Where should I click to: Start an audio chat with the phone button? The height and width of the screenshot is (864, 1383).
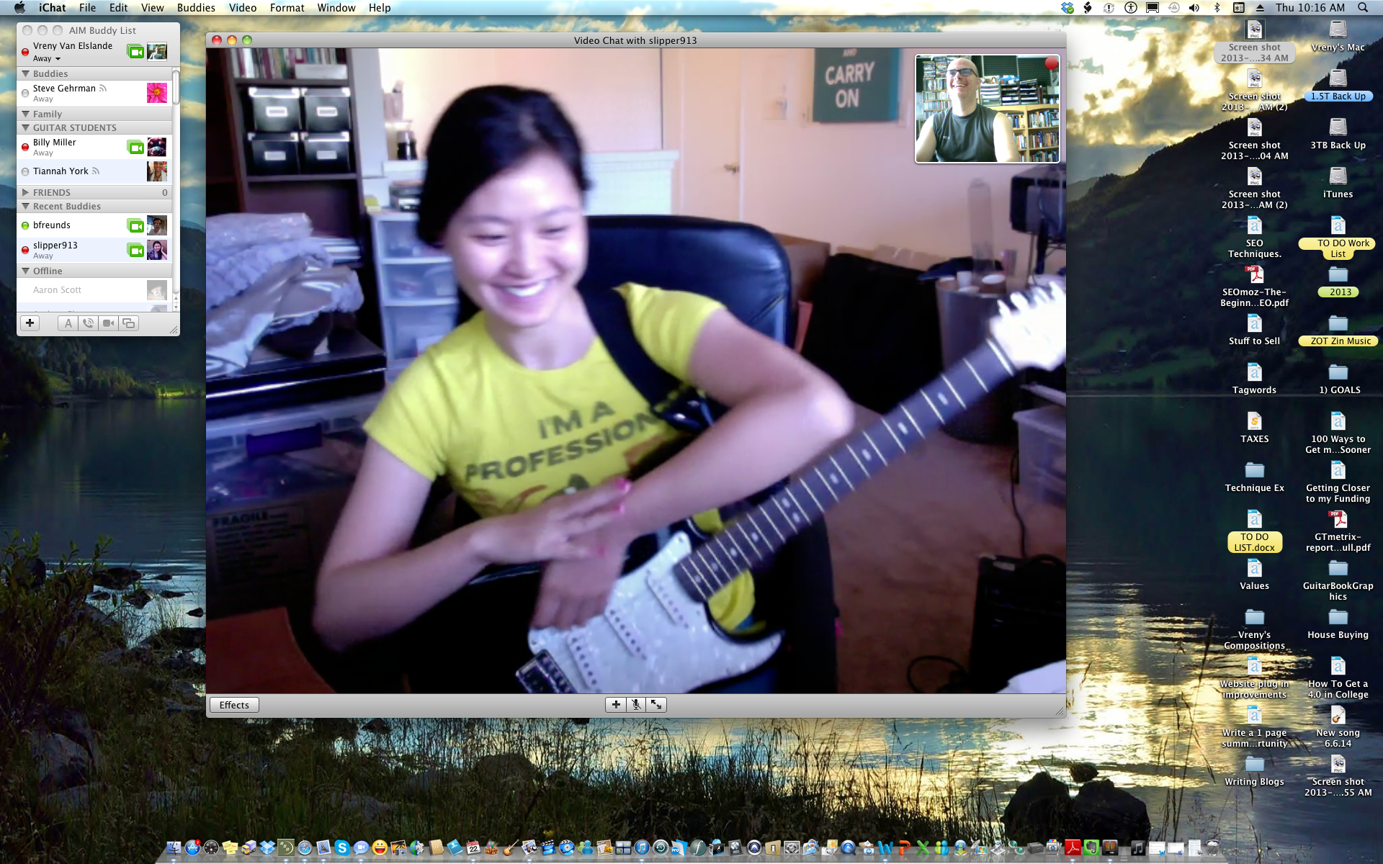pos(88,323)
